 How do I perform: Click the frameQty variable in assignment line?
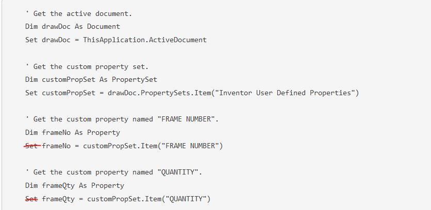[58, 199]
